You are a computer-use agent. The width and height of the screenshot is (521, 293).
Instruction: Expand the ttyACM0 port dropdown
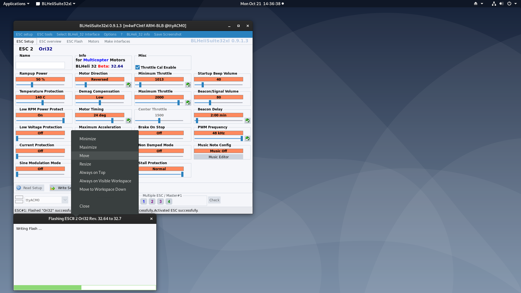pos(65,200)
